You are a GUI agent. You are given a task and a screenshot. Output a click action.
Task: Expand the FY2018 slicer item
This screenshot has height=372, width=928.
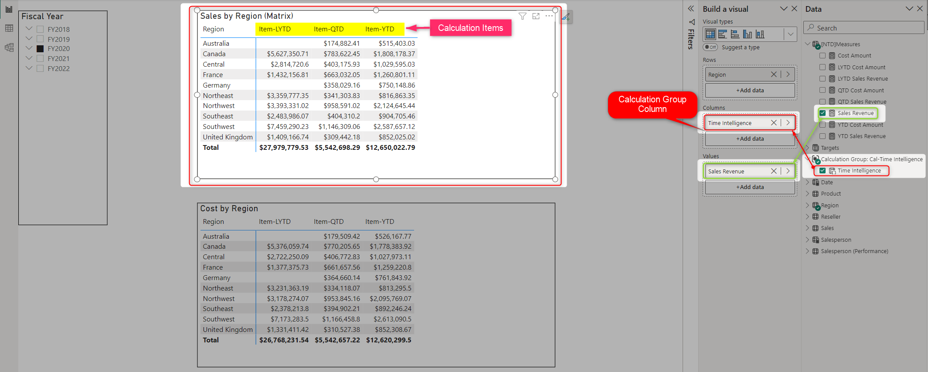[29, 29]
